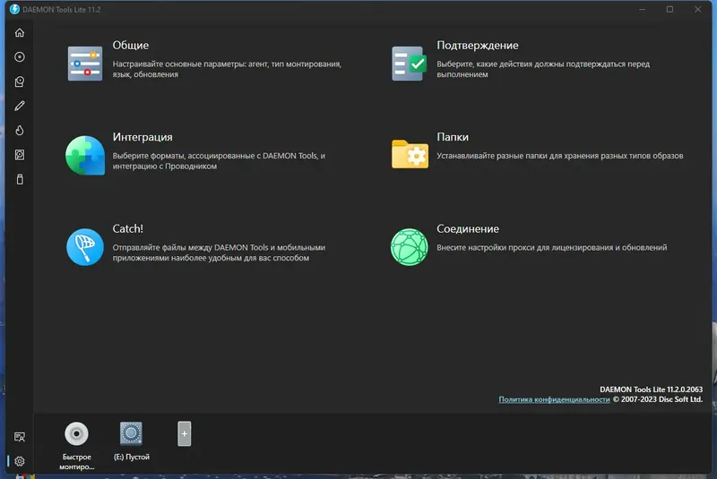Select the (E:) Пустой virtual drive
Viewport: 717px width, 479px height.
click(x=131, y=433)
